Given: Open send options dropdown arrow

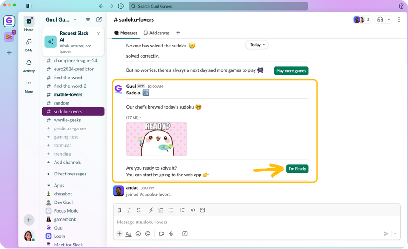Looking at the screenshot, I should tap(395, 233).
